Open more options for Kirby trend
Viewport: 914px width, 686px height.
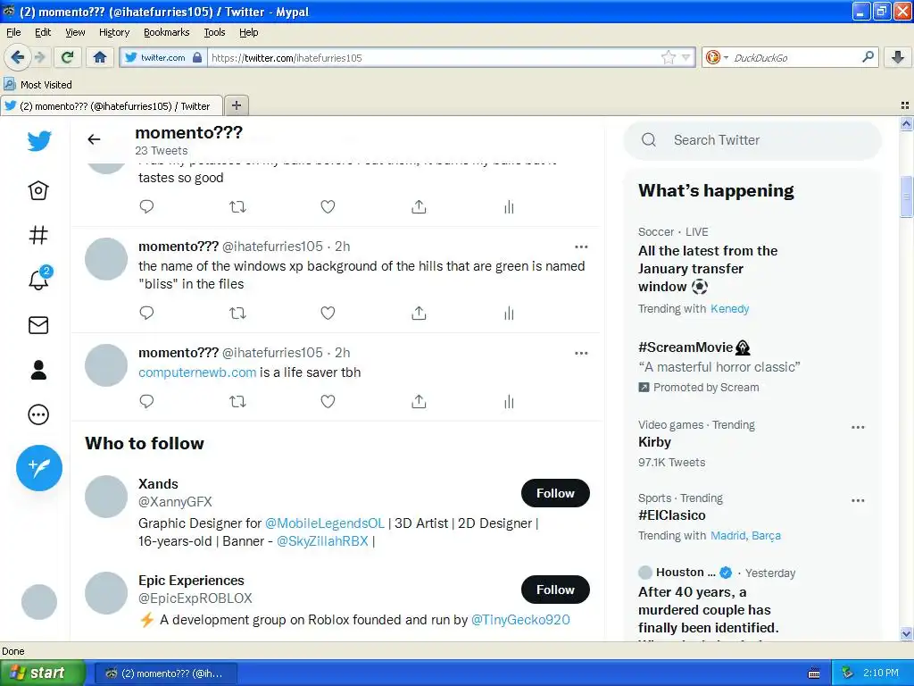pos(858,427)
